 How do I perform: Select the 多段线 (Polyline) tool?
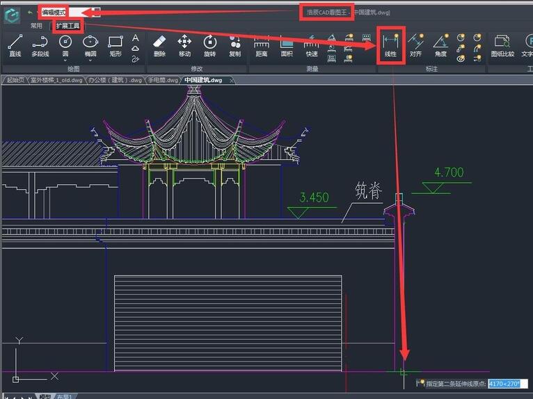pyautogui.click(x=40, y=45)
